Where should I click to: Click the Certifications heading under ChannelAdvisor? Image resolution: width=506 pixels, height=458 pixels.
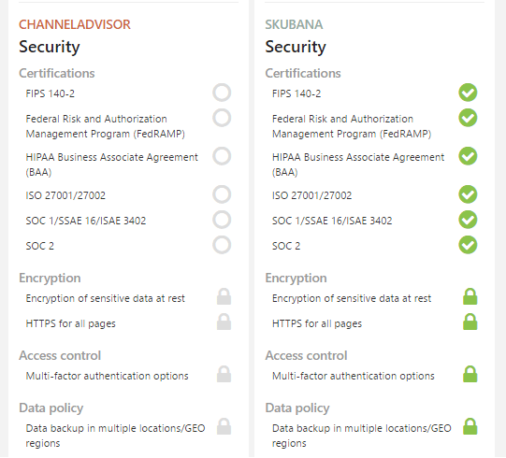[x=57, y=73]
